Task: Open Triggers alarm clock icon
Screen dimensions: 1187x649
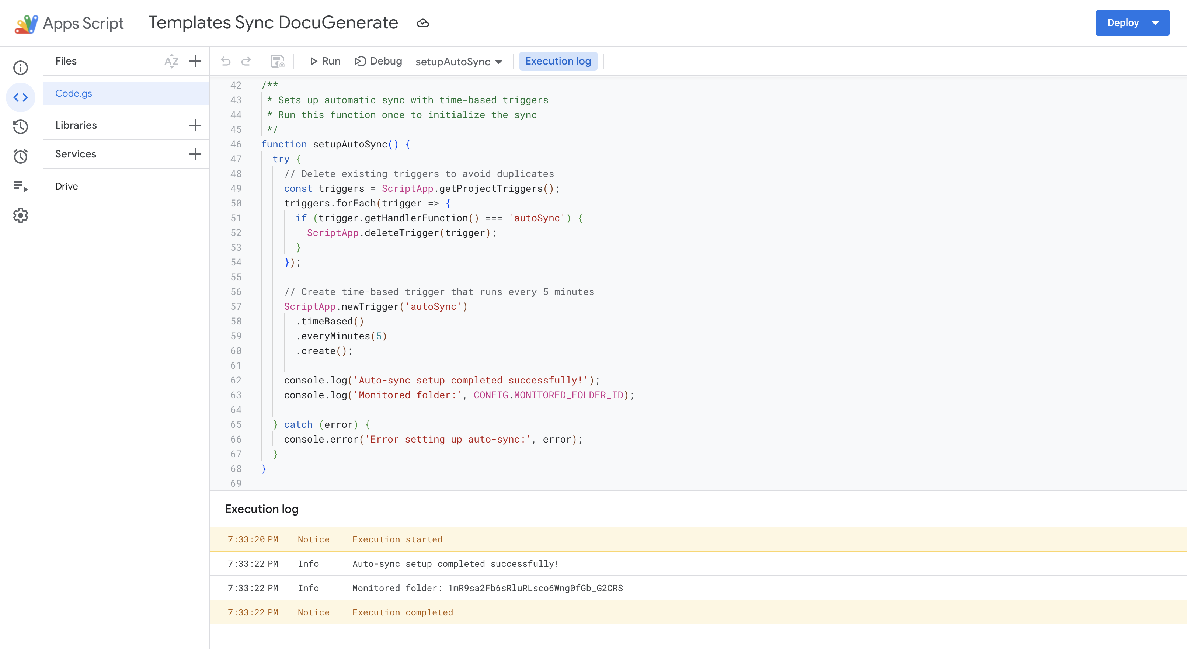Action: click(x=20, y=156)
